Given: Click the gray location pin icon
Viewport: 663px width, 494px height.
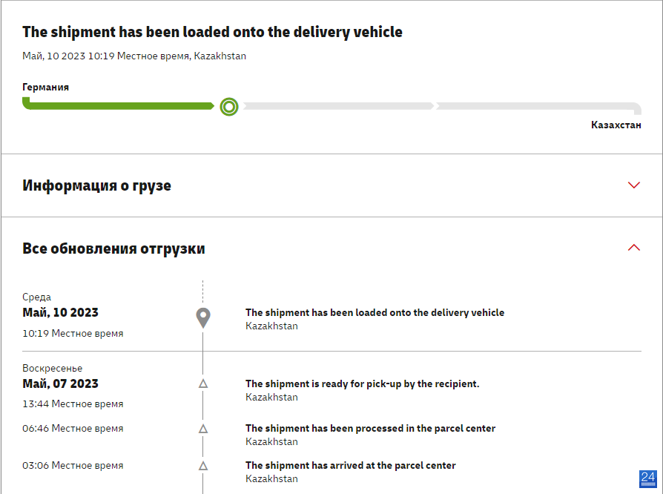Looking at the screenshot, I should click(x=203, y=318).
